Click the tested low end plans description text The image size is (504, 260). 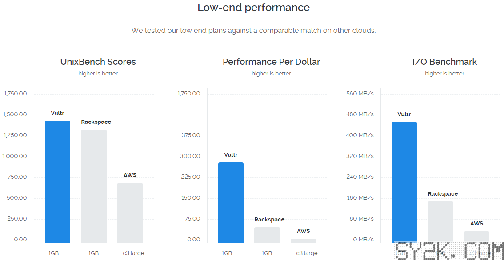coord(253,31)
